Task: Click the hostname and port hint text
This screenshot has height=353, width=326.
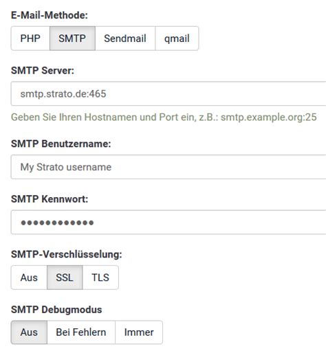Action: click(164, 117)
